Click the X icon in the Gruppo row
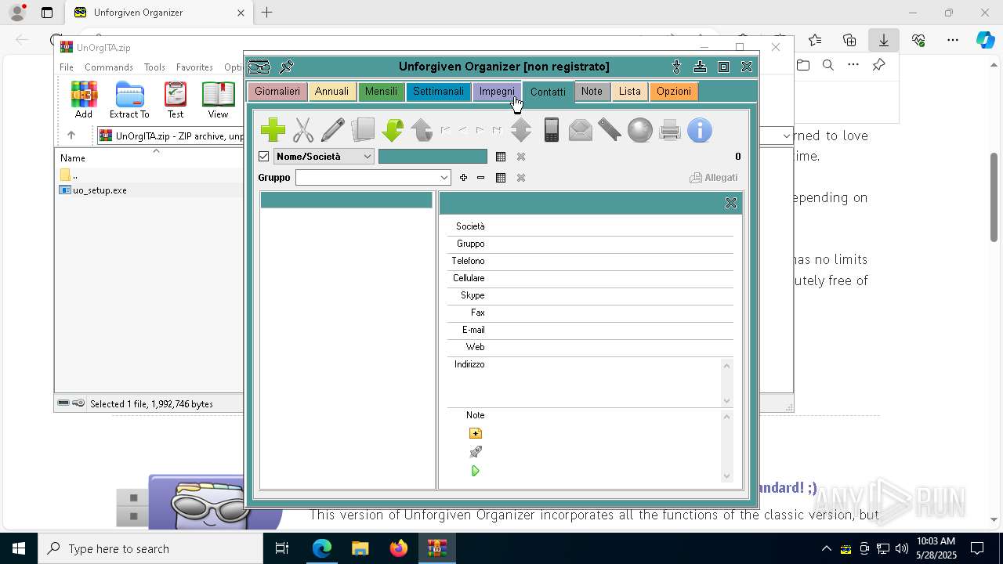 point(521,178)
